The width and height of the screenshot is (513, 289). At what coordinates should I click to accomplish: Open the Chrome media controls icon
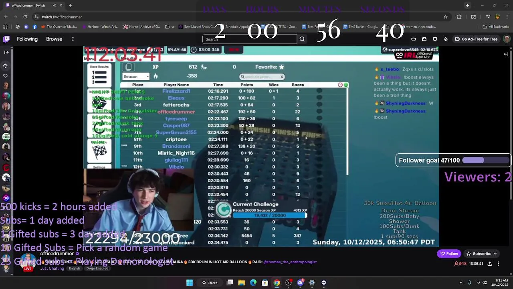[x=488, y=17]
